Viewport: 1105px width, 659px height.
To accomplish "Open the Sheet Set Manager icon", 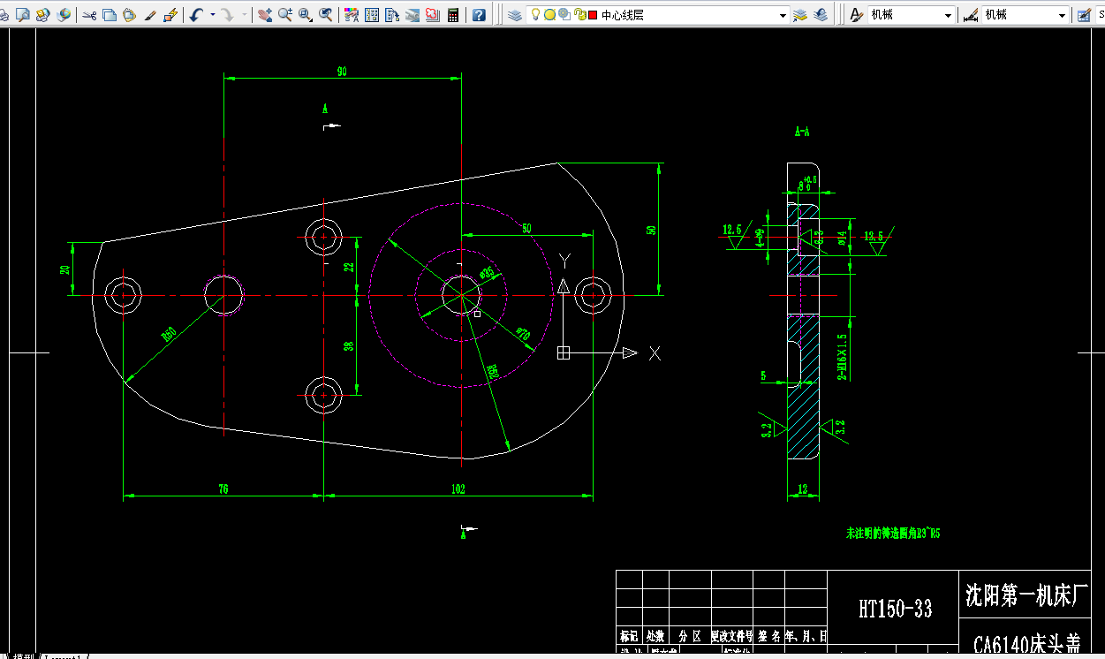I will tap(412, 15).
